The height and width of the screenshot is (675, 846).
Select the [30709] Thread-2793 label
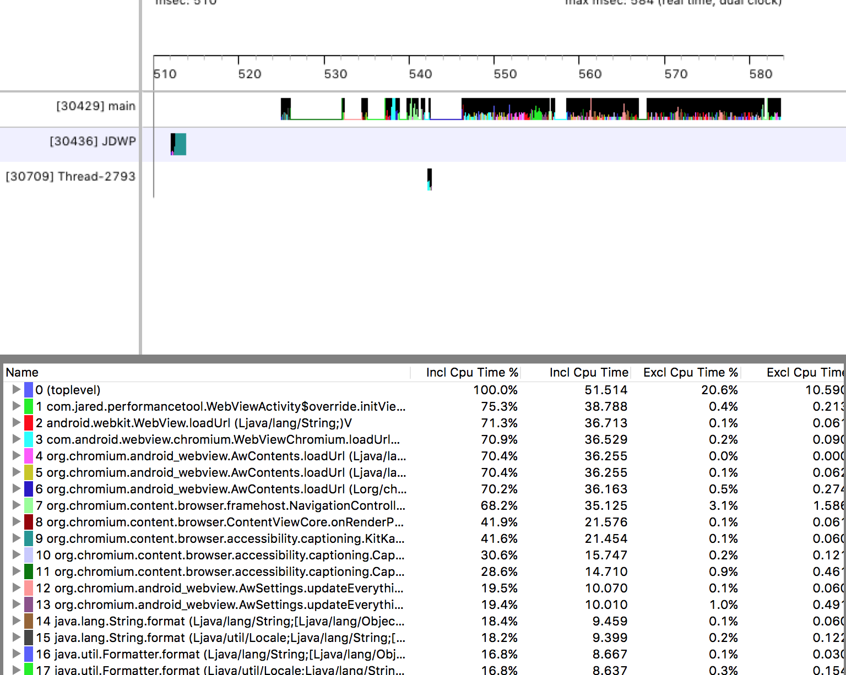pos(70,177)
